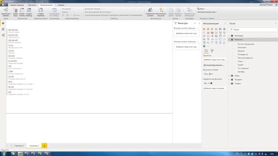This screenshot has height=156, width=278.
Task: Select the pie chart visual
Action: click(212, 36)
